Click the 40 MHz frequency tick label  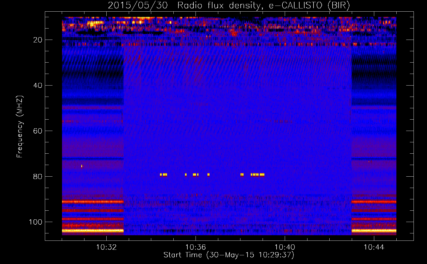38,86
